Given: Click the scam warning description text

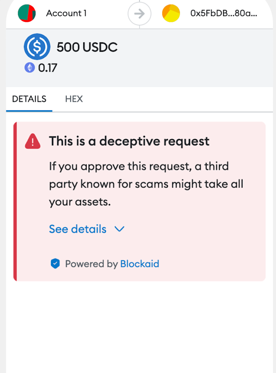Looking at the screenshot, I should tap(146, 184).
